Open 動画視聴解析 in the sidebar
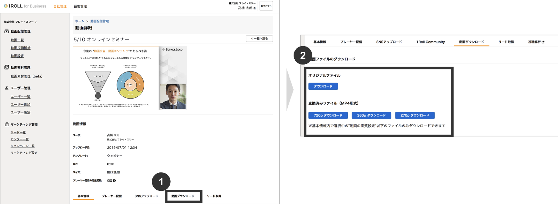558x204 pixels. pyautogui.click(x=20, y=48)
